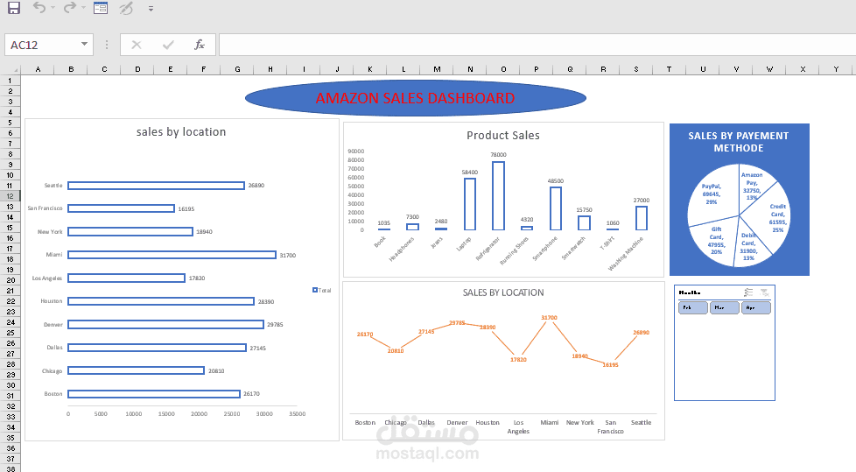This screenshot has width=856, height=472.
Task: Select row 12 header
Action: [10, 196]
